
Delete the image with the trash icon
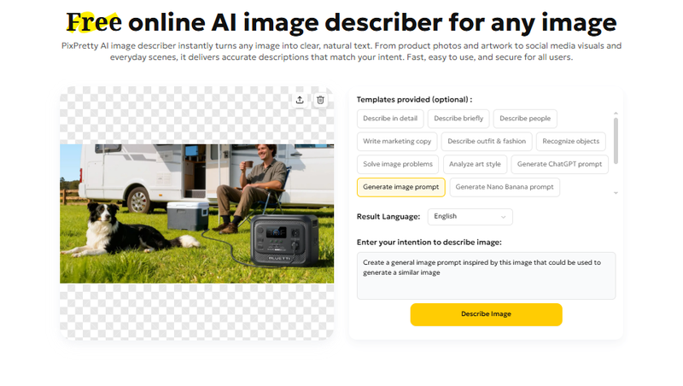click(320, 100)
